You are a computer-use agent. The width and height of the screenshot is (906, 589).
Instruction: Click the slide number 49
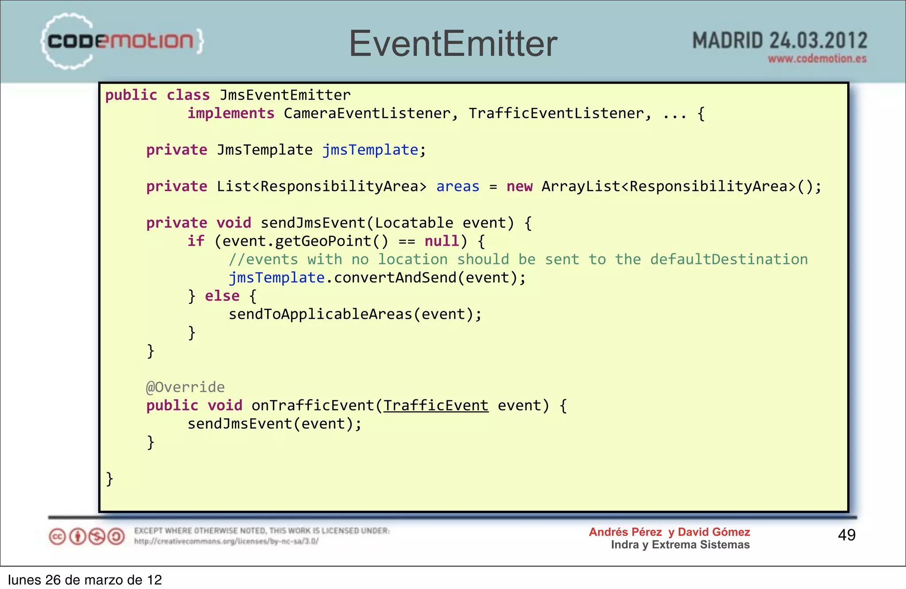pos(847,535)
